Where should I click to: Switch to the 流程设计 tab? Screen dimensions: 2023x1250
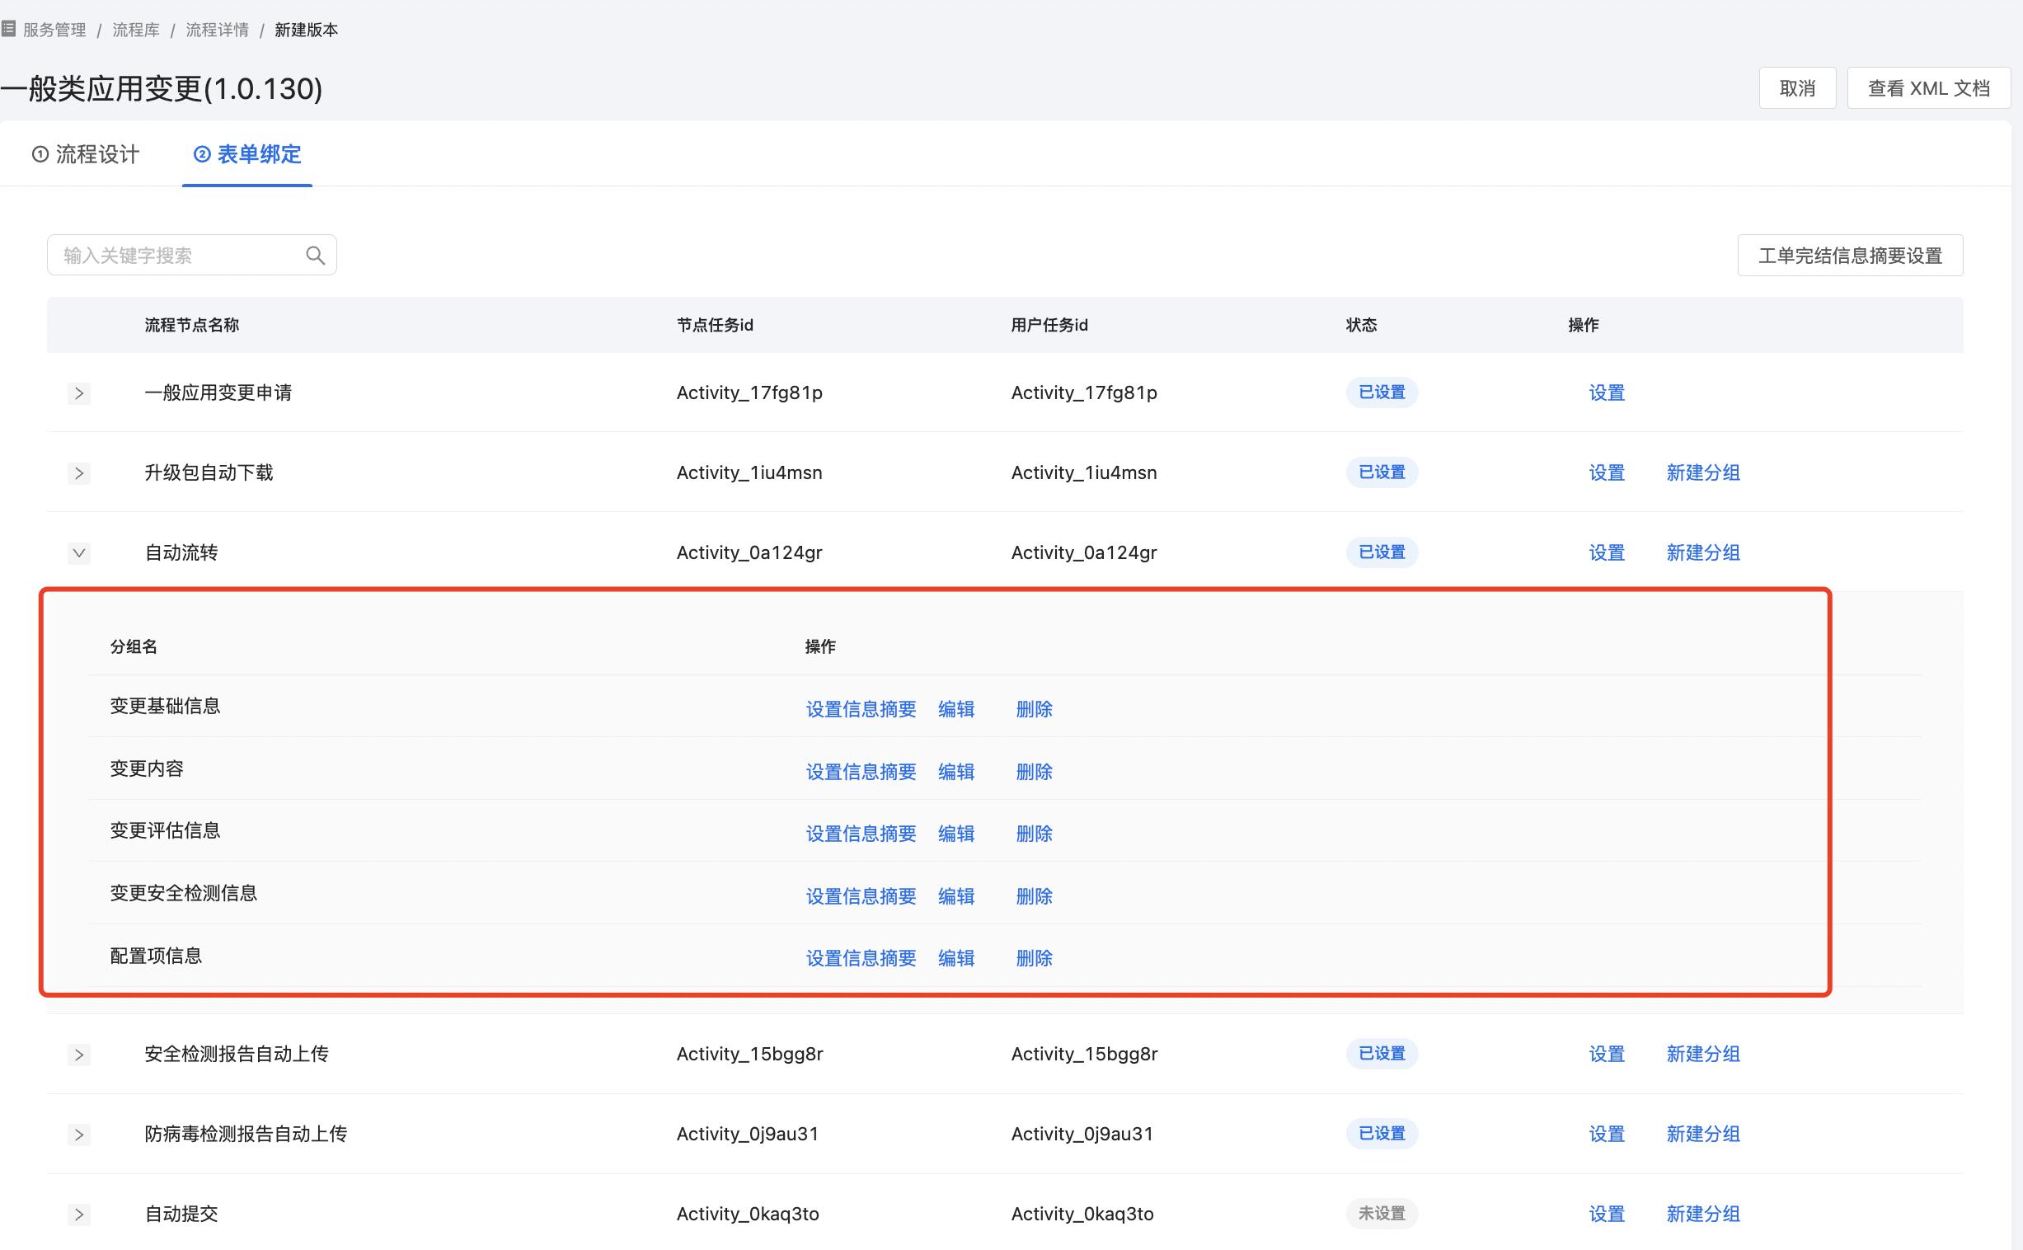click(86, 154)
